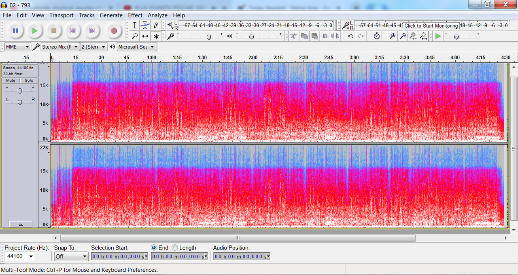Click the Undo arrow icon
Screen dimensions: 518x275
[x=350, y=36]
